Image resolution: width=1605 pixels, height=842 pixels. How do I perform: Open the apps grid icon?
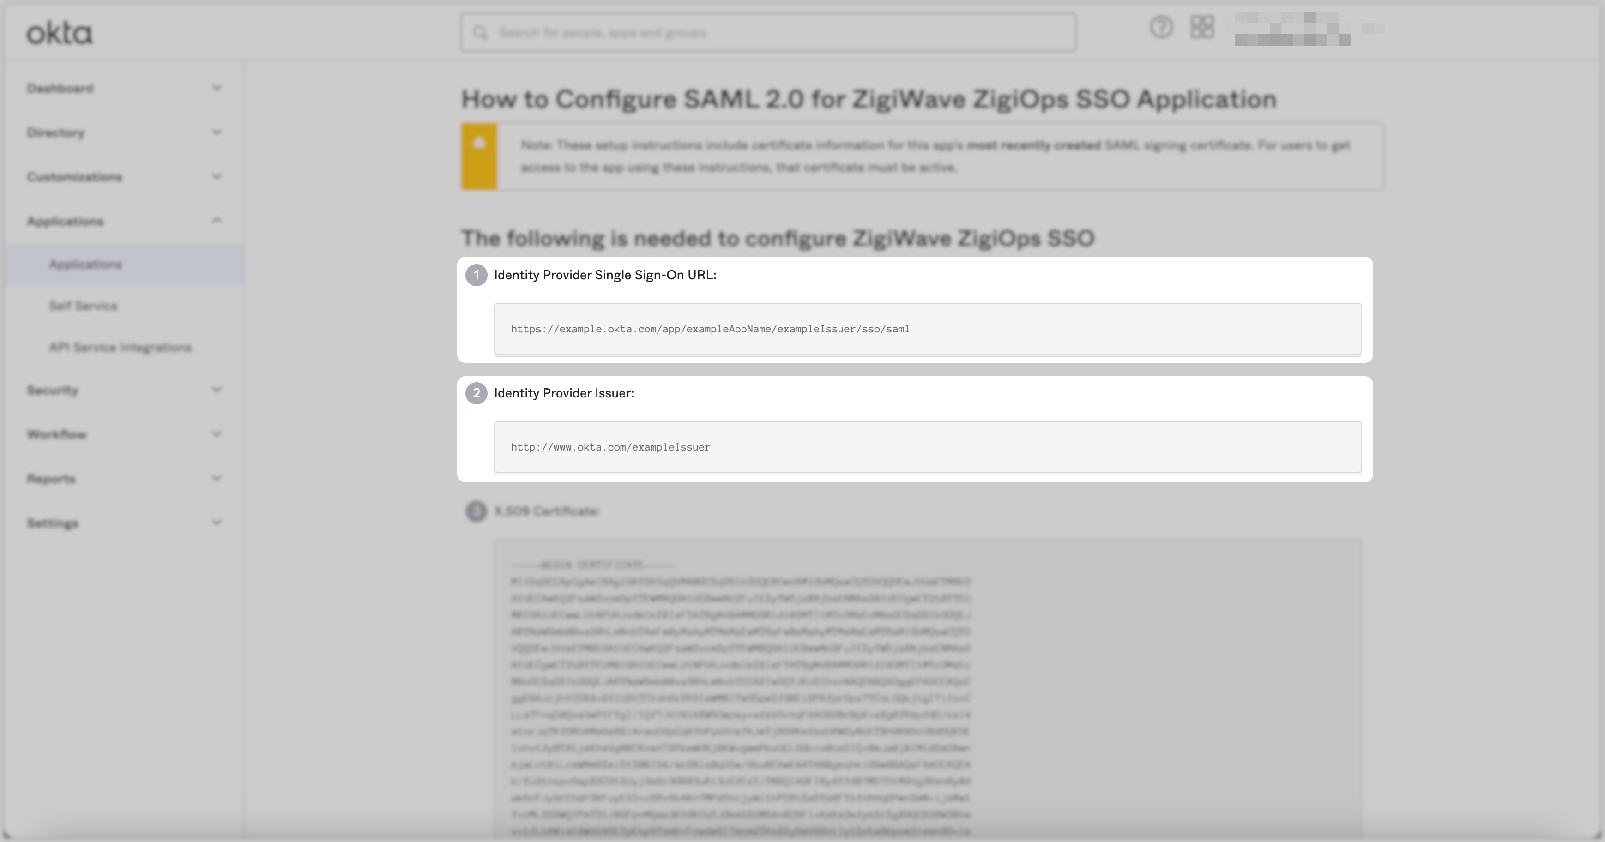pyautogui.click(x=1201, y=27)
